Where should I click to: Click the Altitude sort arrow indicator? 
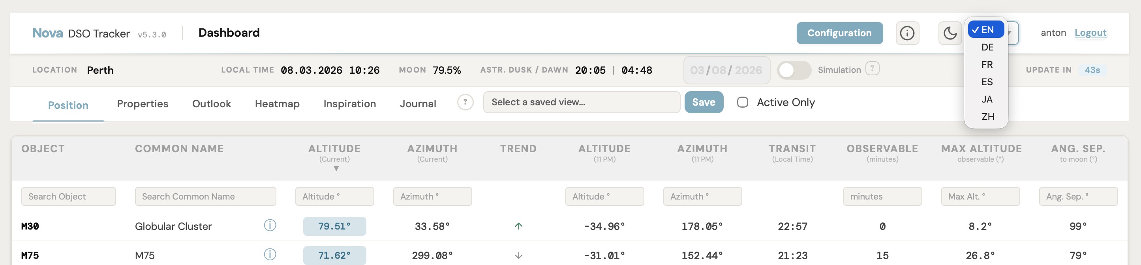click(x=336, y=168)
